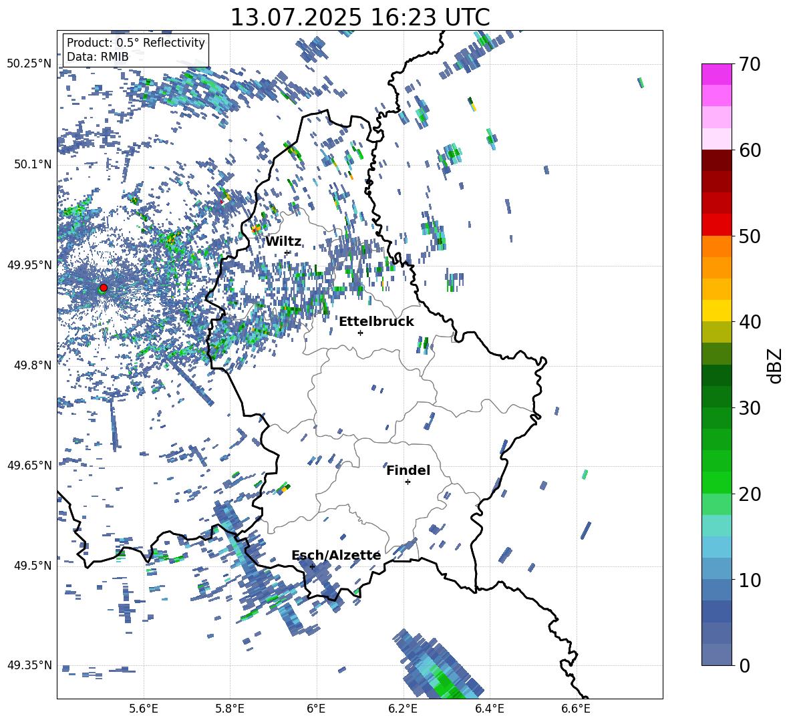Screen dimensions: 791x722
Task: Click the plus marker below Ettelbruck
Action: pos(360,333)
